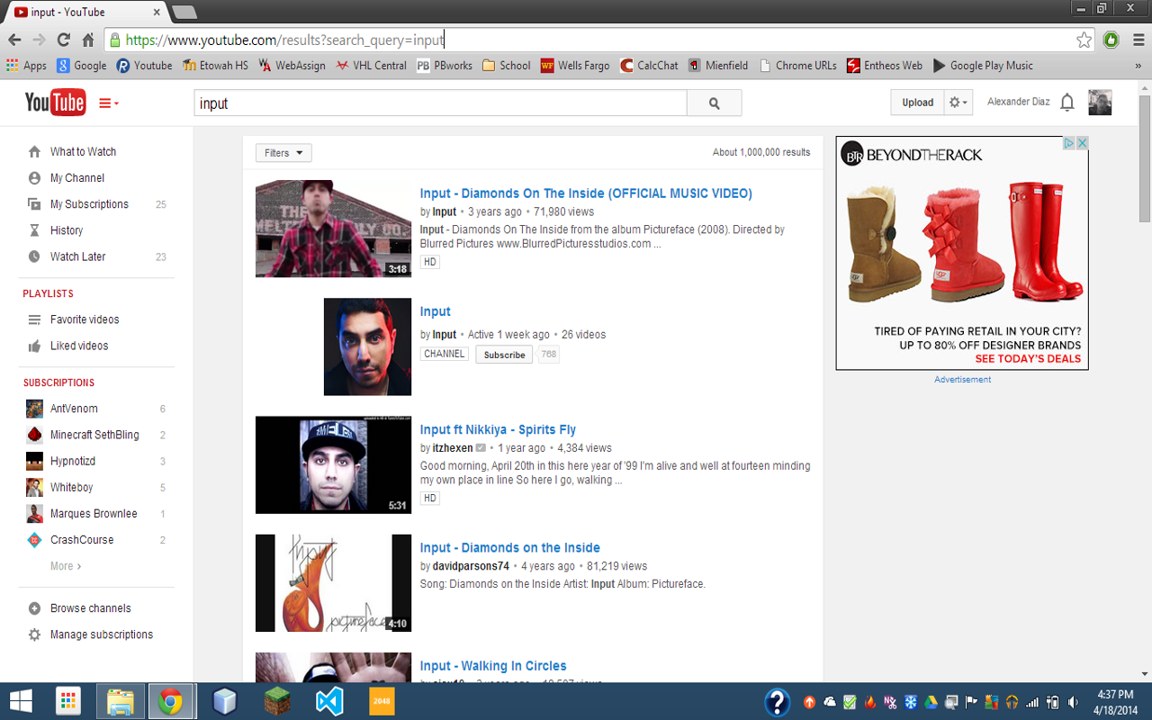Open the Filters dropdown
The height and width of the screenshot is (720, 1152).
(283, 153)
